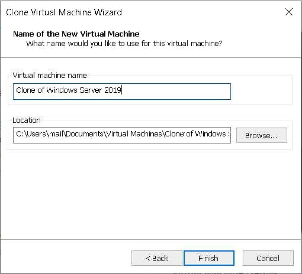Cancel the clone wizard
The width and height of the screenshot is (302, 274).
coord(268,258)
